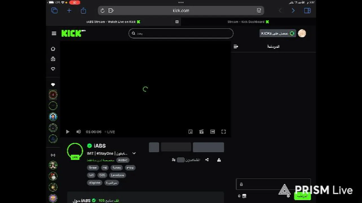Viewport: 362px width, 203px height.
Task: Enter fullscreen video mode
Action: pyautogui.click(x=224, y=132)
